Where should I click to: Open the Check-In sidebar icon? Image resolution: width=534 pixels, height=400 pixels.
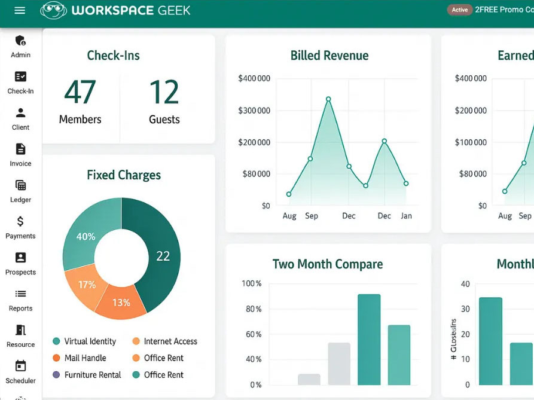click(x=20, y=77)
